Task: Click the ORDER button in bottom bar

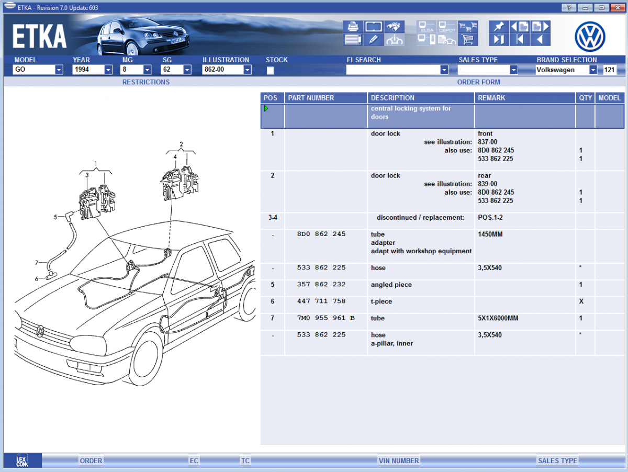Action: tap(91, 460)
